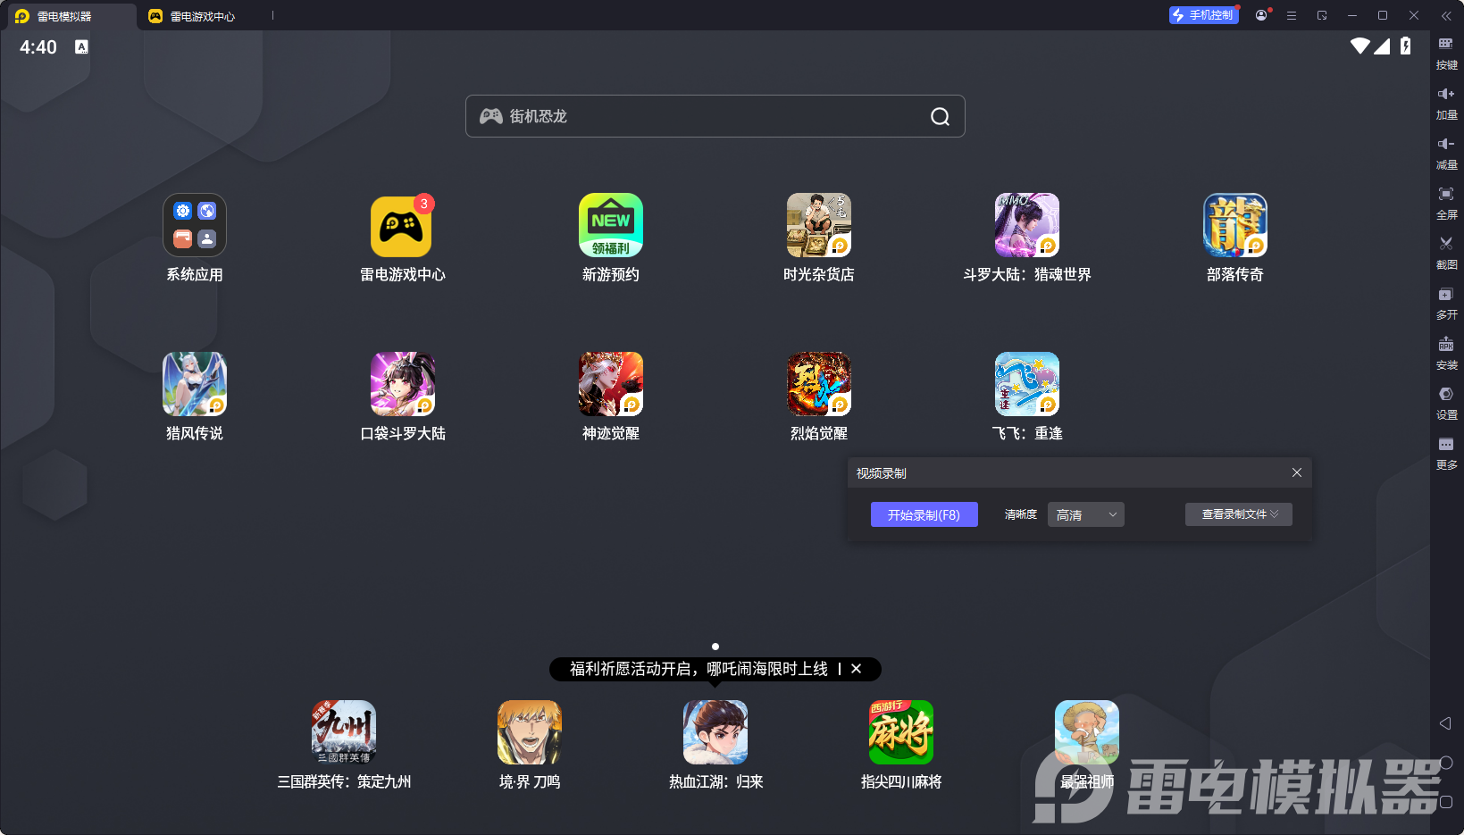Screen dimensions: 1464x835
Task: Open 神迹觉醒 game icon
Action: pos(611,384)
